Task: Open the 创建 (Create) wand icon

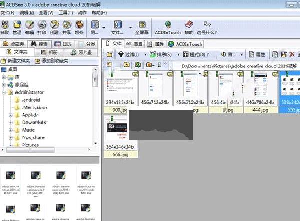Action: point(54,25)
